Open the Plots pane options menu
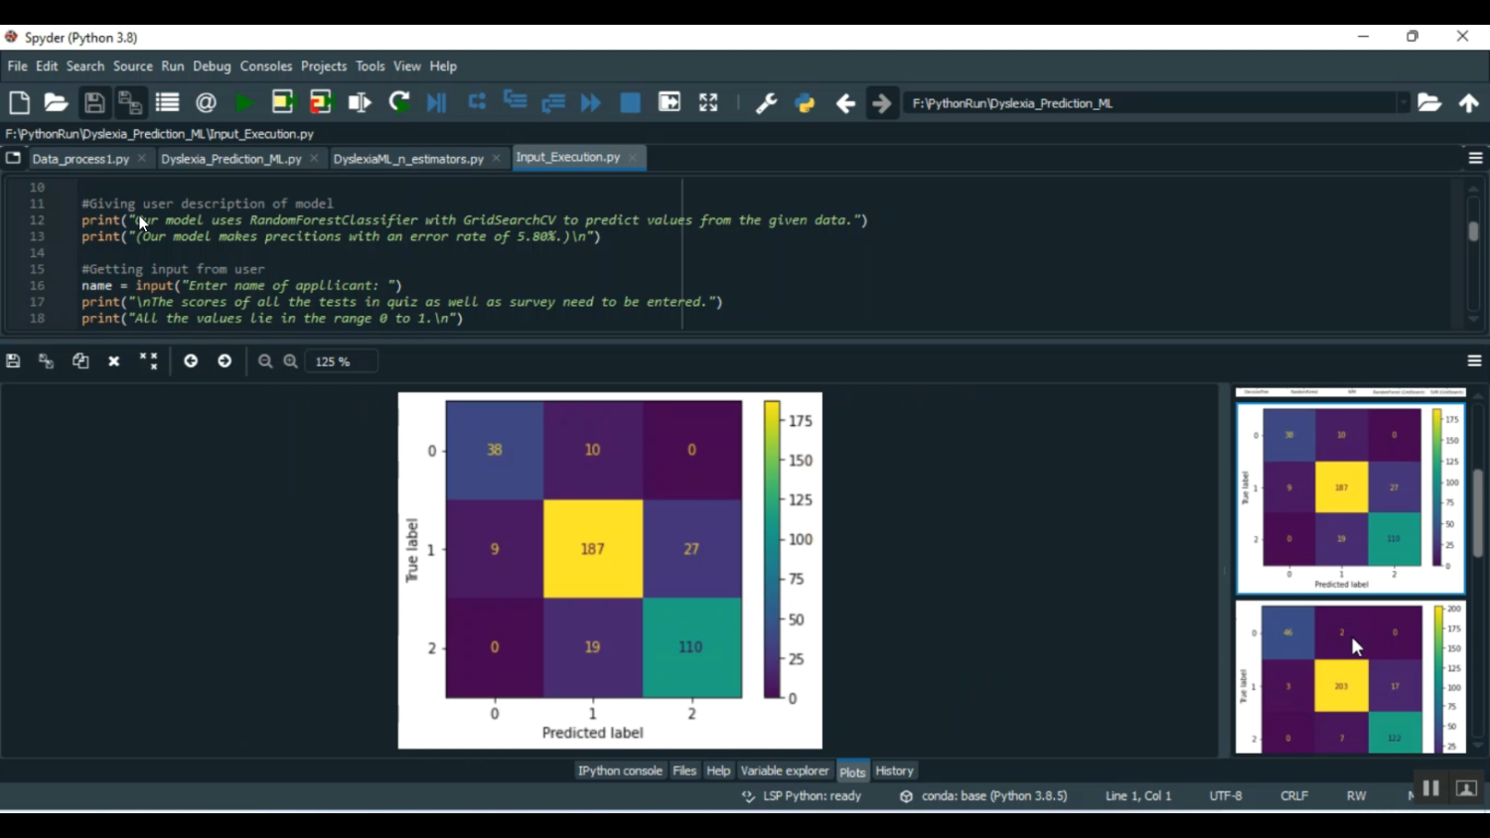 [x=1476, y=360]
